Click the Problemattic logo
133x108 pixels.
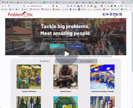pyautogui.click(x=20, y=14)
